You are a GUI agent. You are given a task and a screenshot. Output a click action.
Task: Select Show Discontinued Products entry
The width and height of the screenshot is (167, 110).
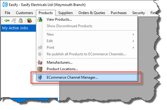87,26
